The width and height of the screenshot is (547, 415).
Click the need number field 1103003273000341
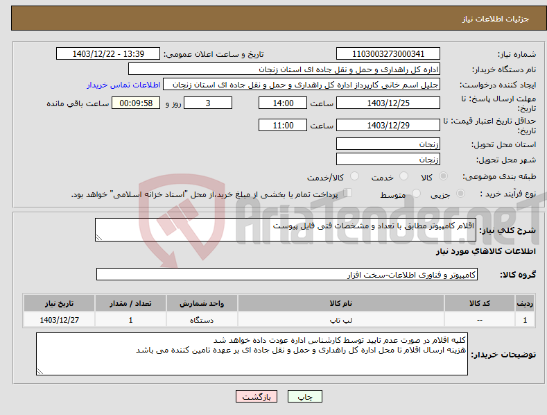pos(388,54)
